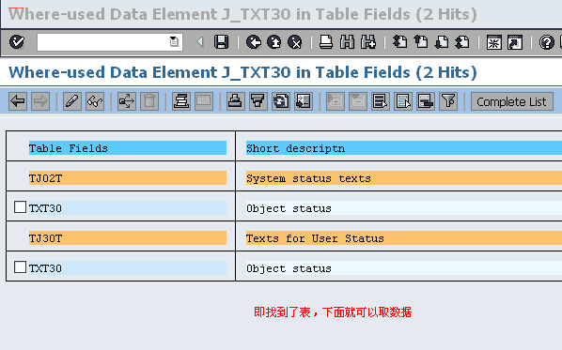Click the Print icon in standard toolbar
This screenshot has height=350, width=562.
tap(326, 42)
